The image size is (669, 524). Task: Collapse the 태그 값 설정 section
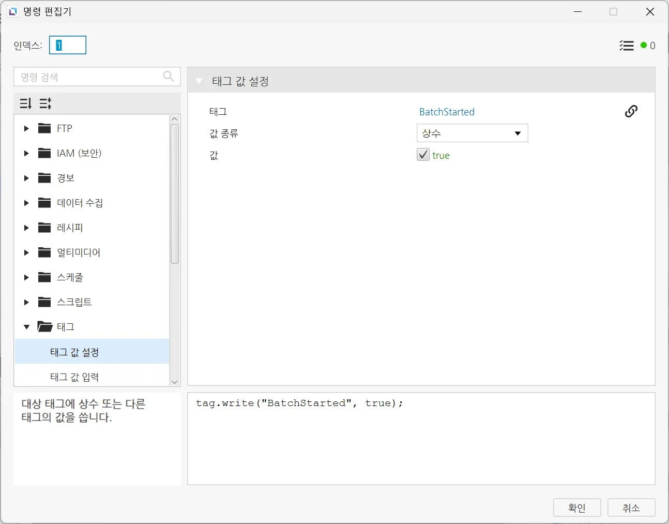tap(199, 81)
